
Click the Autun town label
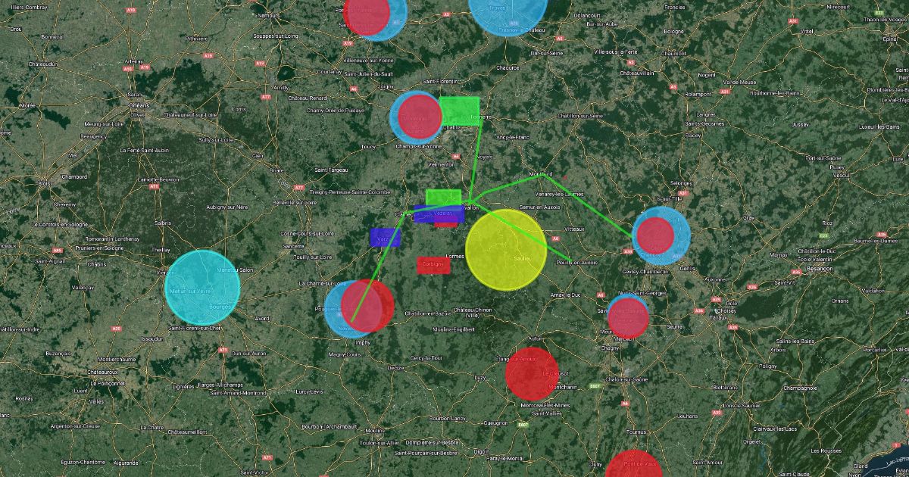(536, 338)
